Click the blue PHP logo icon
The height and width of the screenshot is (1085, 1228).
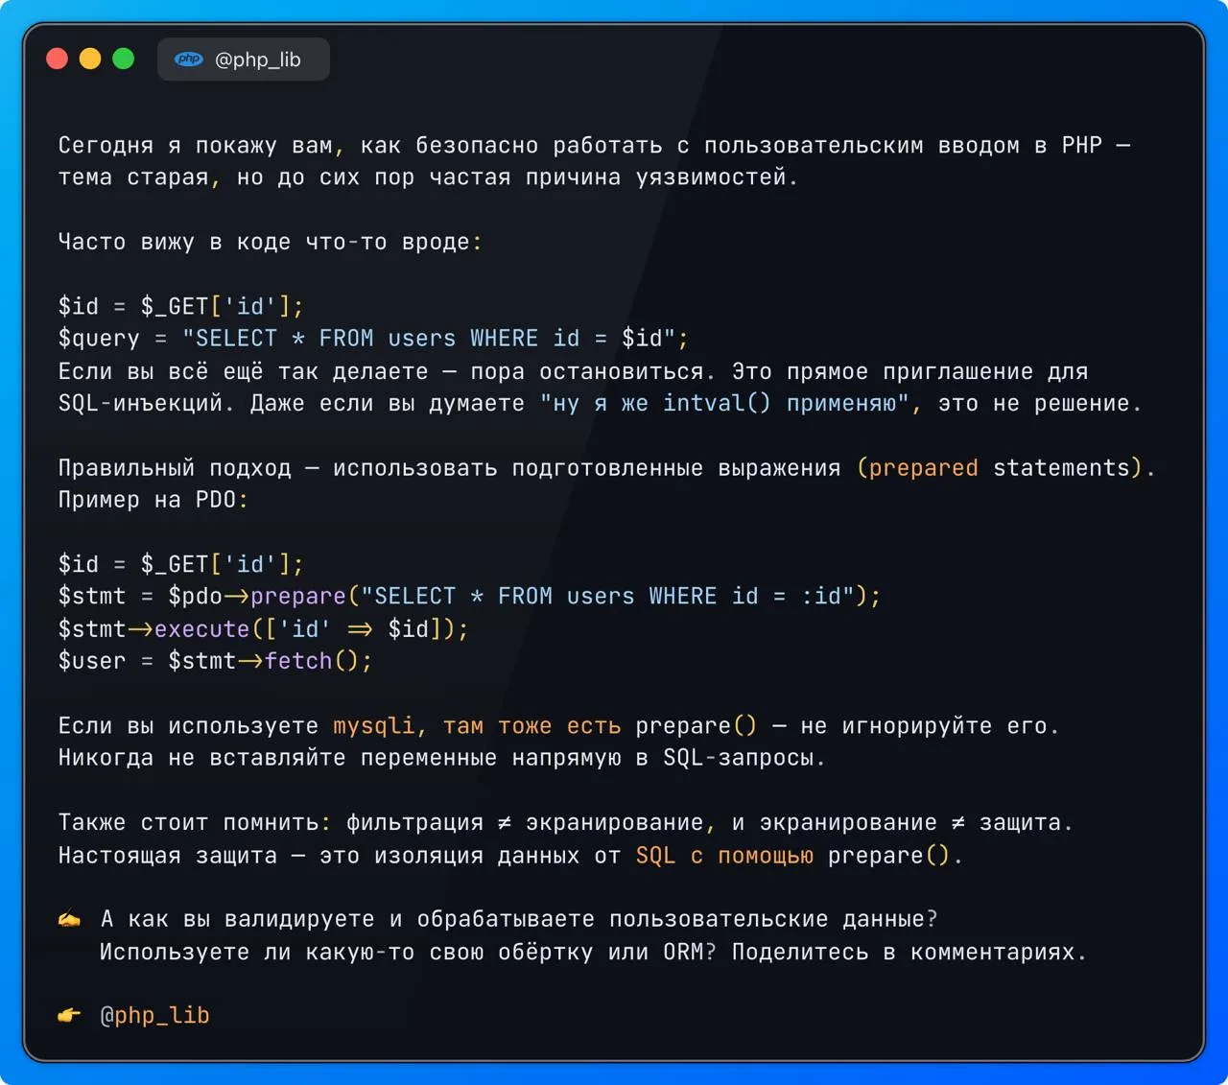pyautogui.click(x=189, y=59)
